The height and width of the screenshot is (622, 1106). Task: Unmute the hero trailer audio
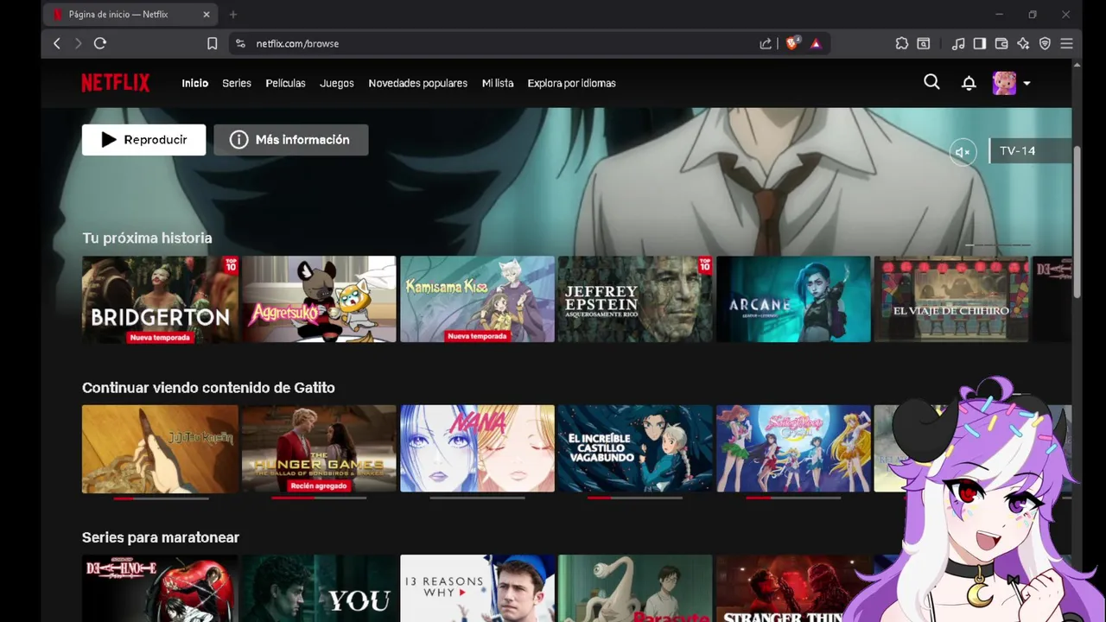tap(963, 152)
